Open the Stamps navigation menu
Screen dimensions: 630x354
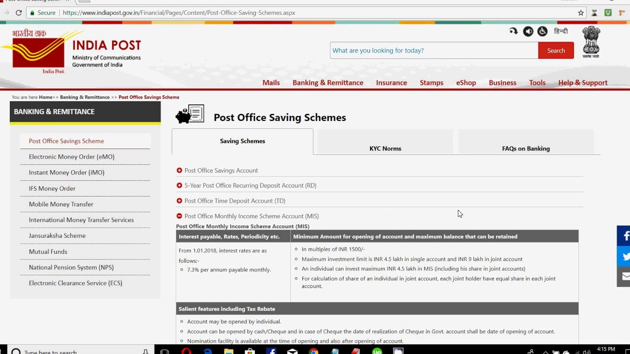[x=432, y=83]
